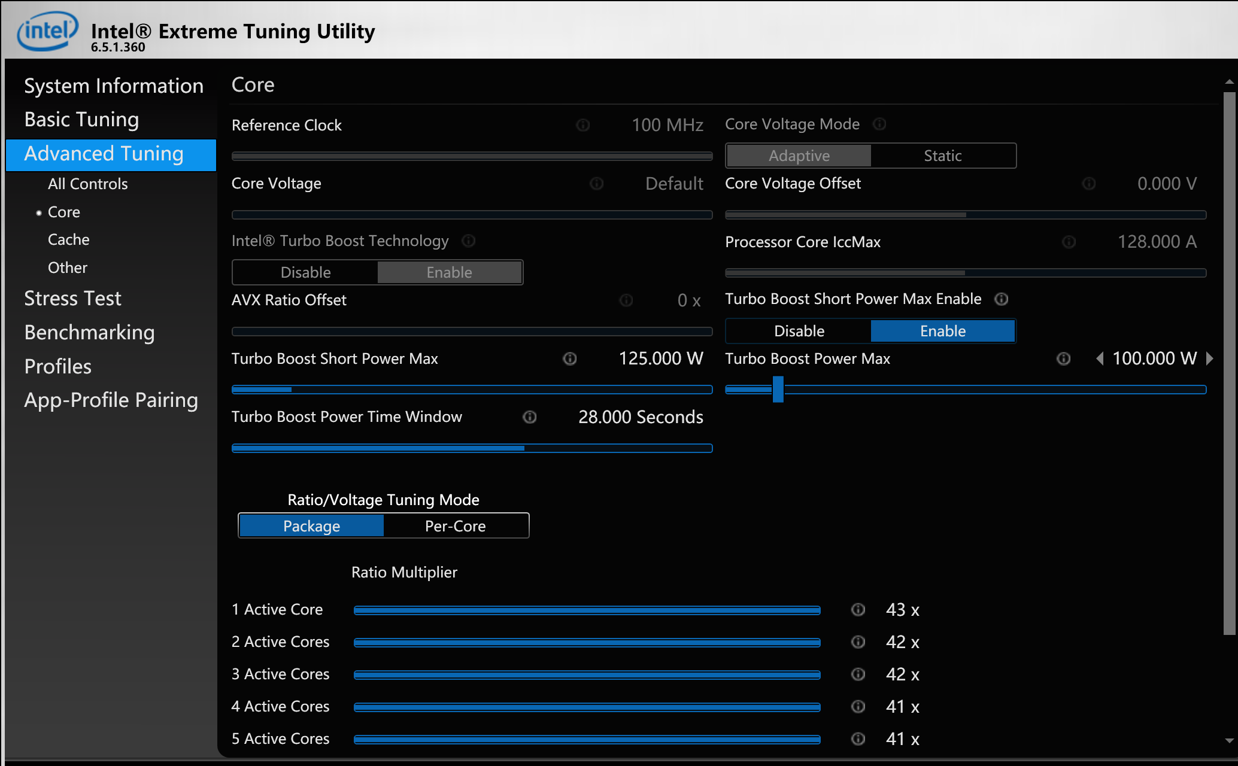Show info for Turbo Boost Short Power Max Enable
The image size is (1238, 766).
pyautogui.click(x=1001, y=299)
